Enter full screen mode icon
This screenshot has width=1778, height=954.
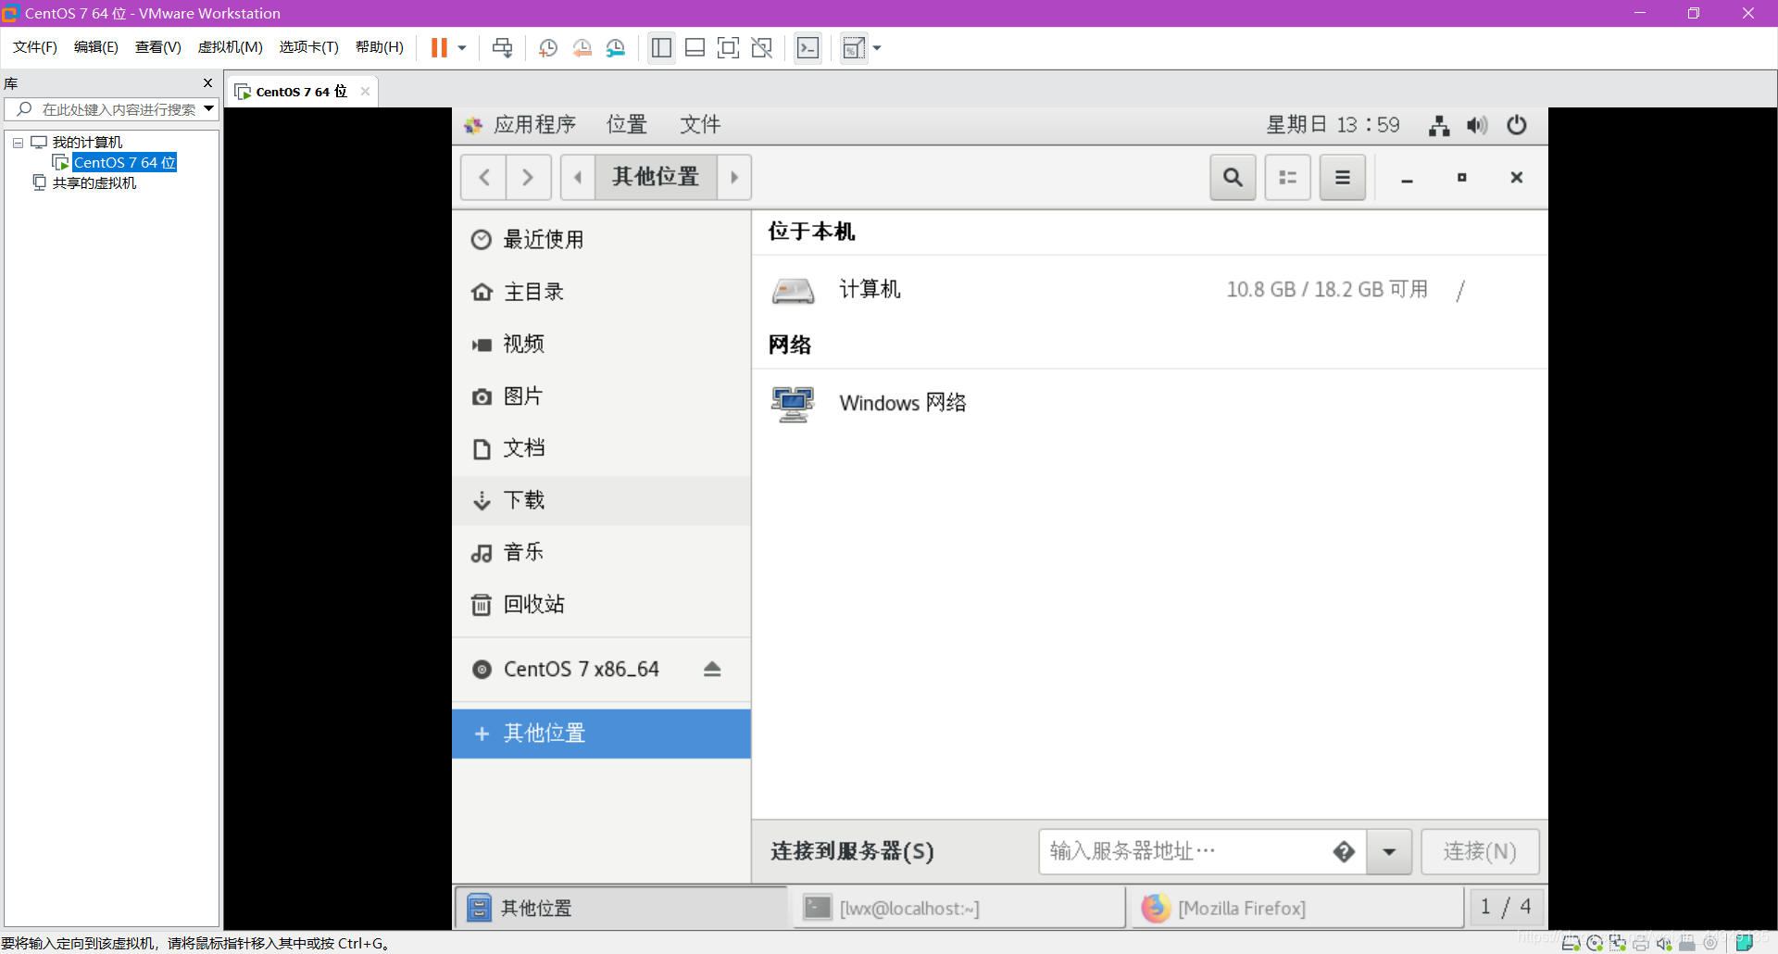click(x=728, y=48)
